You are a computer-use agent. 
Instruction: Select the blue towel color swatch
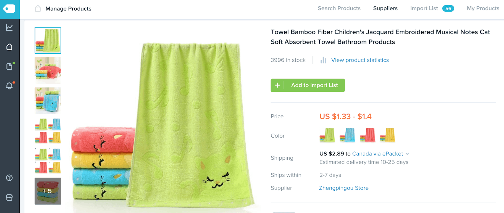[347, 135]
